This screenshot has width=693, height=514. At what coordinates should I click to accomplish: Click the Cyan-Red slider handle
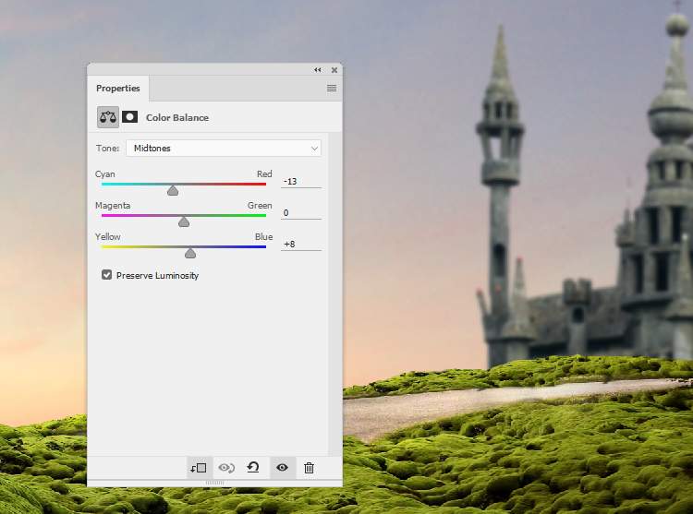172,190
